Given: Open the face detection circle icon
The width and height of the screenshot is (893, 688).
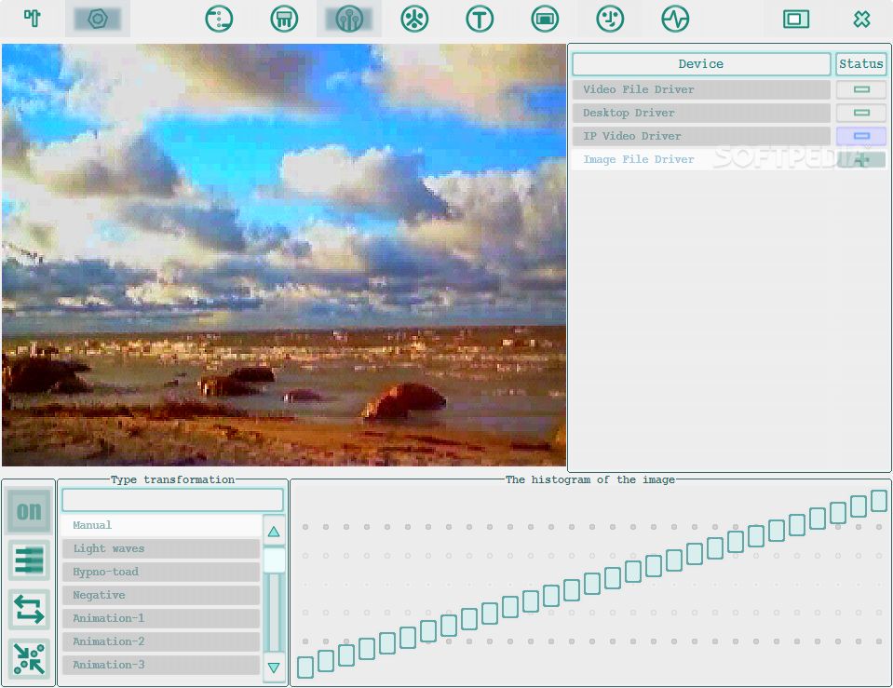Looking at the screenshot, I should click(x=610, y=19).
